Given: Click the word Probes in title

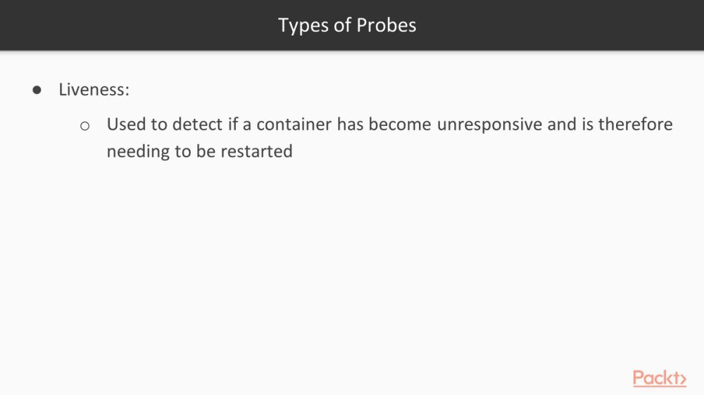Looking at the screenshot, I should click(x=386, y=25).
